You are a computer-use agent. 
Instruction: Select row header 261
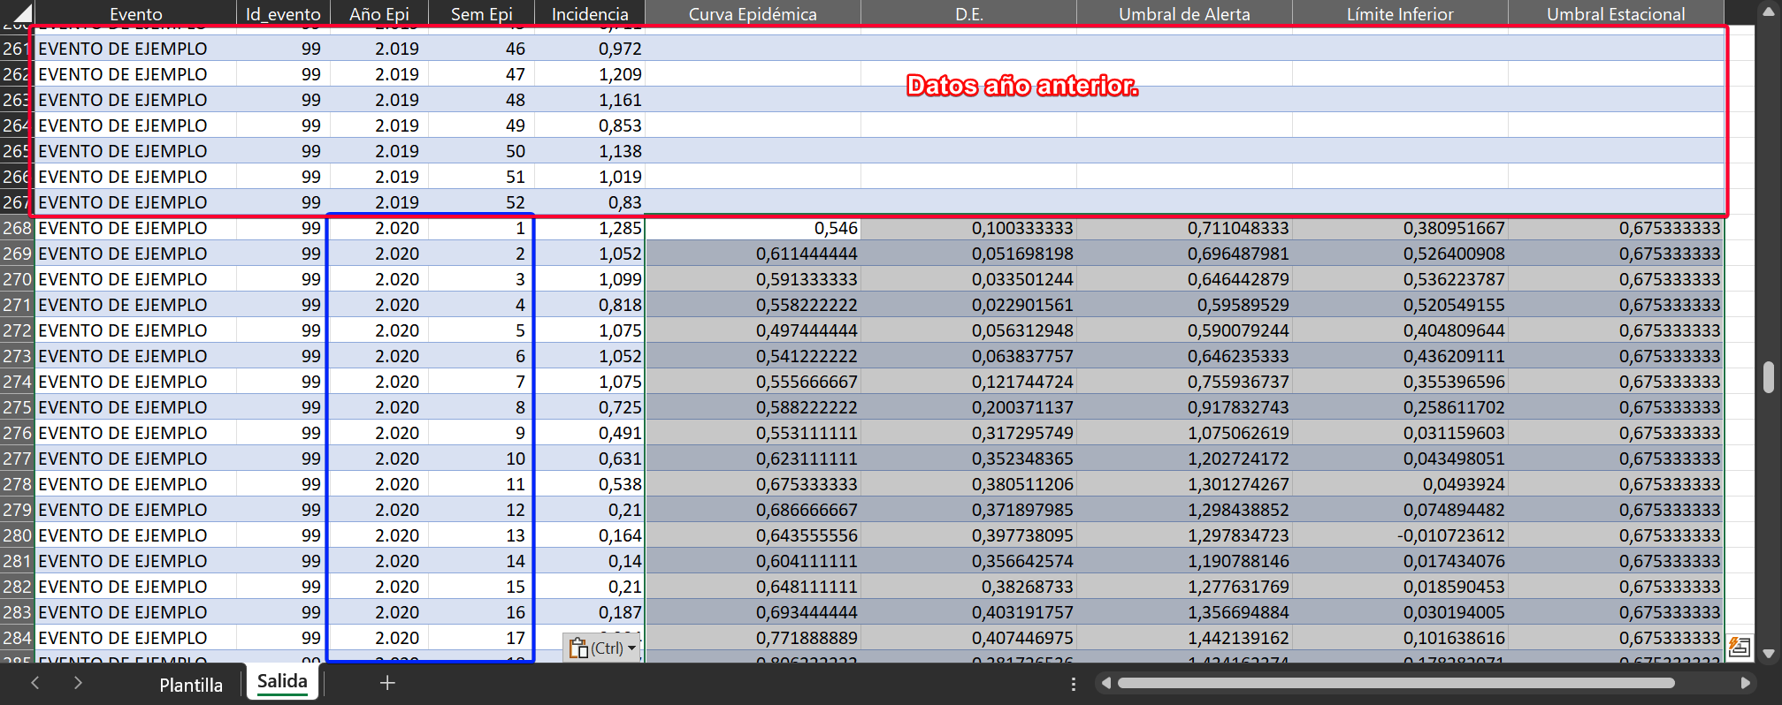pos(17,49)
